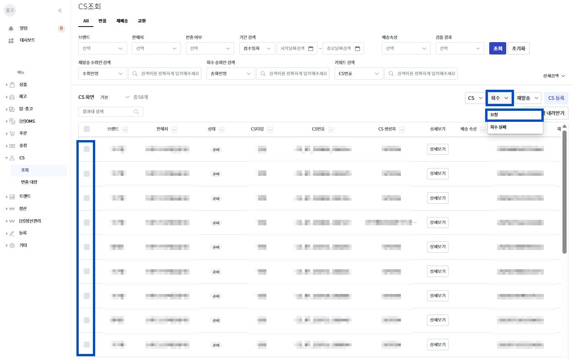Choose 회수 실패 from the menu

[x=515, y=127]
